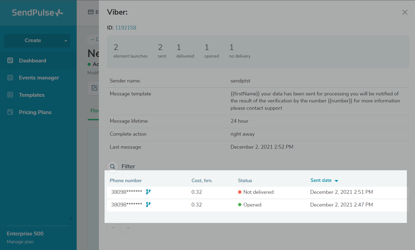Click the Dashboard sidebar icon
The image size is (415, 250).
pos(10,61)
